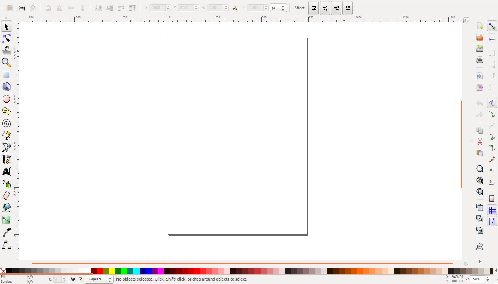Select the Connector diagram tool
This screenshot has width=498, height=284.
tap(6, 244)
